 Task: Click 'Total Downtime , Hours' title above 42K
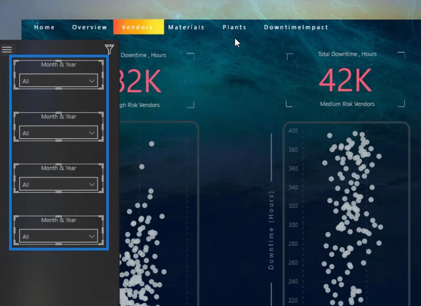[x=347, y=54]
